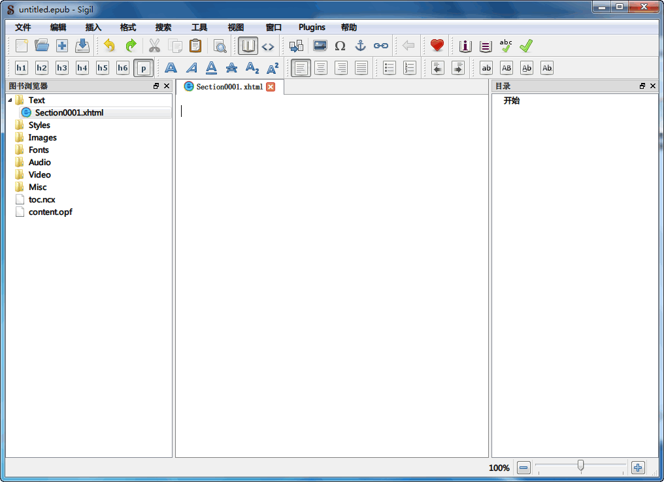This screenshot has height=482, width=664.
Task: Apply heading h2 style
Action: (x=42, y=68)
